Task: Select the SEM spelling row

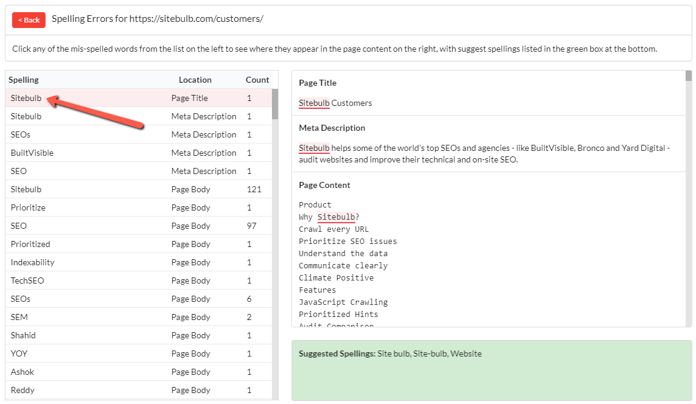Action: point(139,316)
